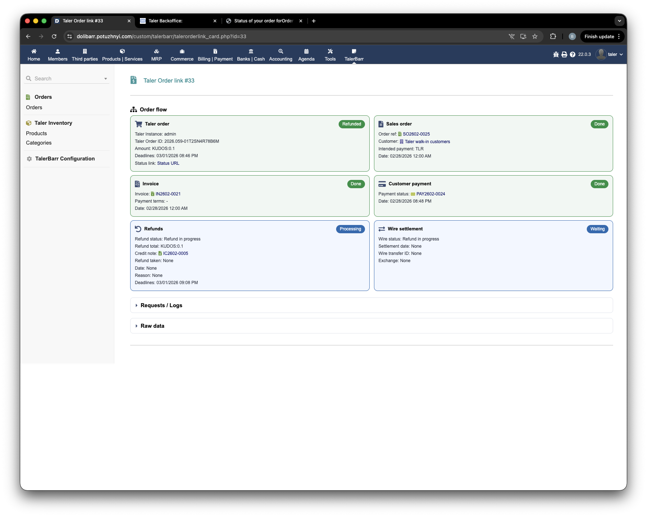Expand the Raw data section

point(152,326)
